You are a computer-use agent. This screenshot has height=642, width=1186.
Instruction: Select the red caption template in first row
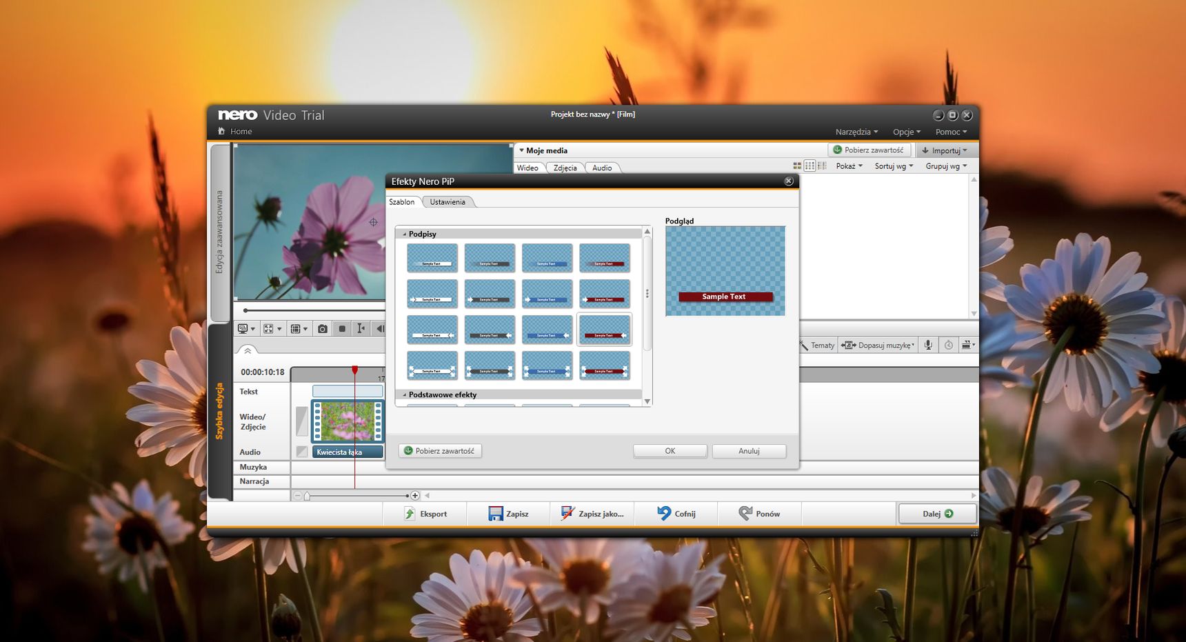point(605,258)
